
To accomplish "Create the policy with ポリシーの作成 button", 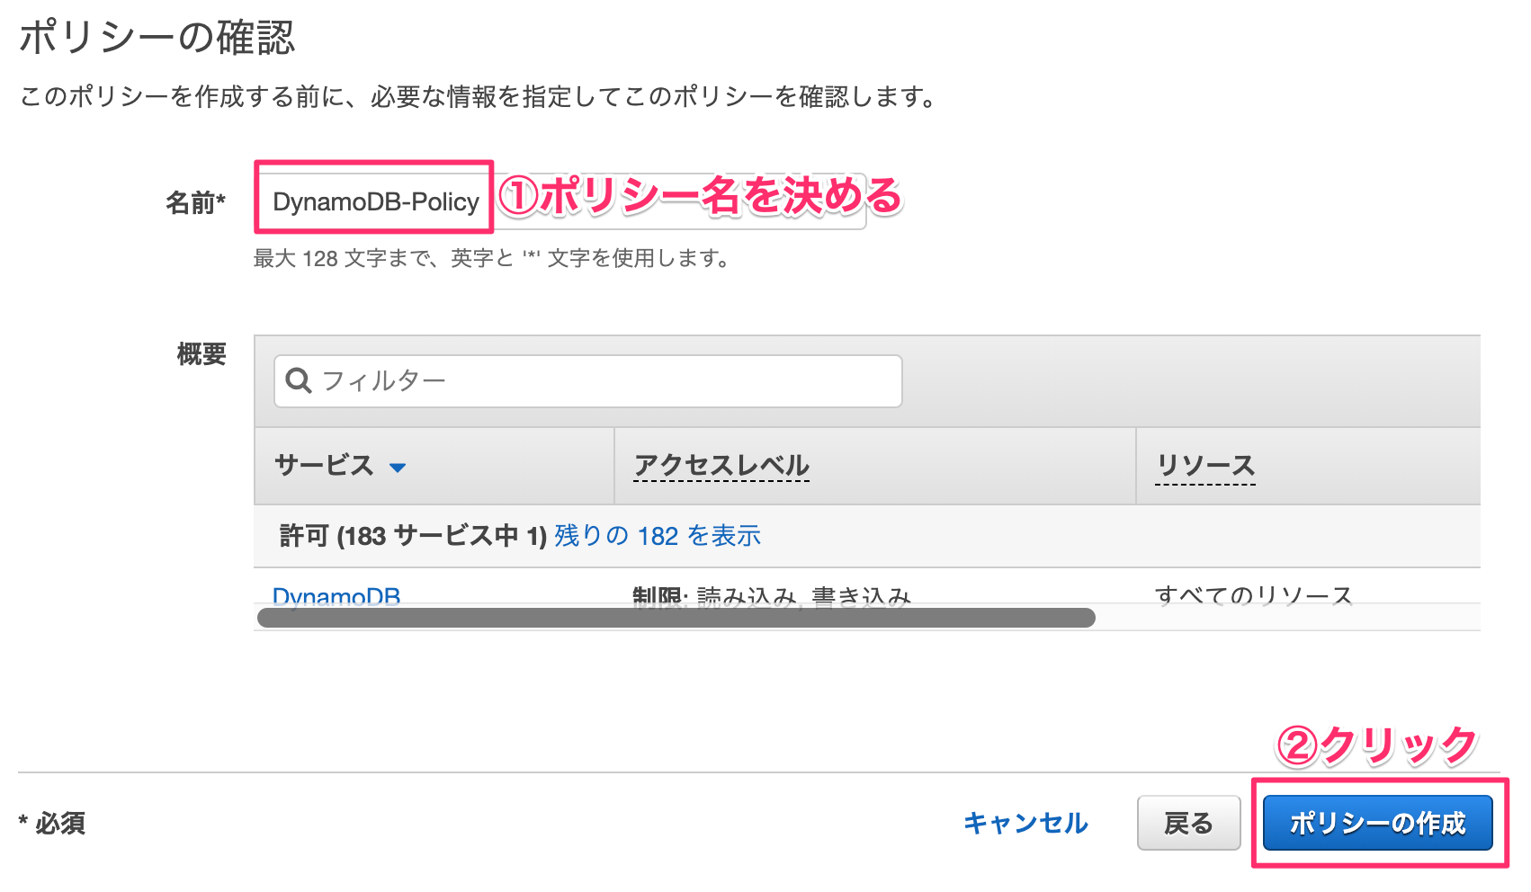I will tap(1378, 823).
